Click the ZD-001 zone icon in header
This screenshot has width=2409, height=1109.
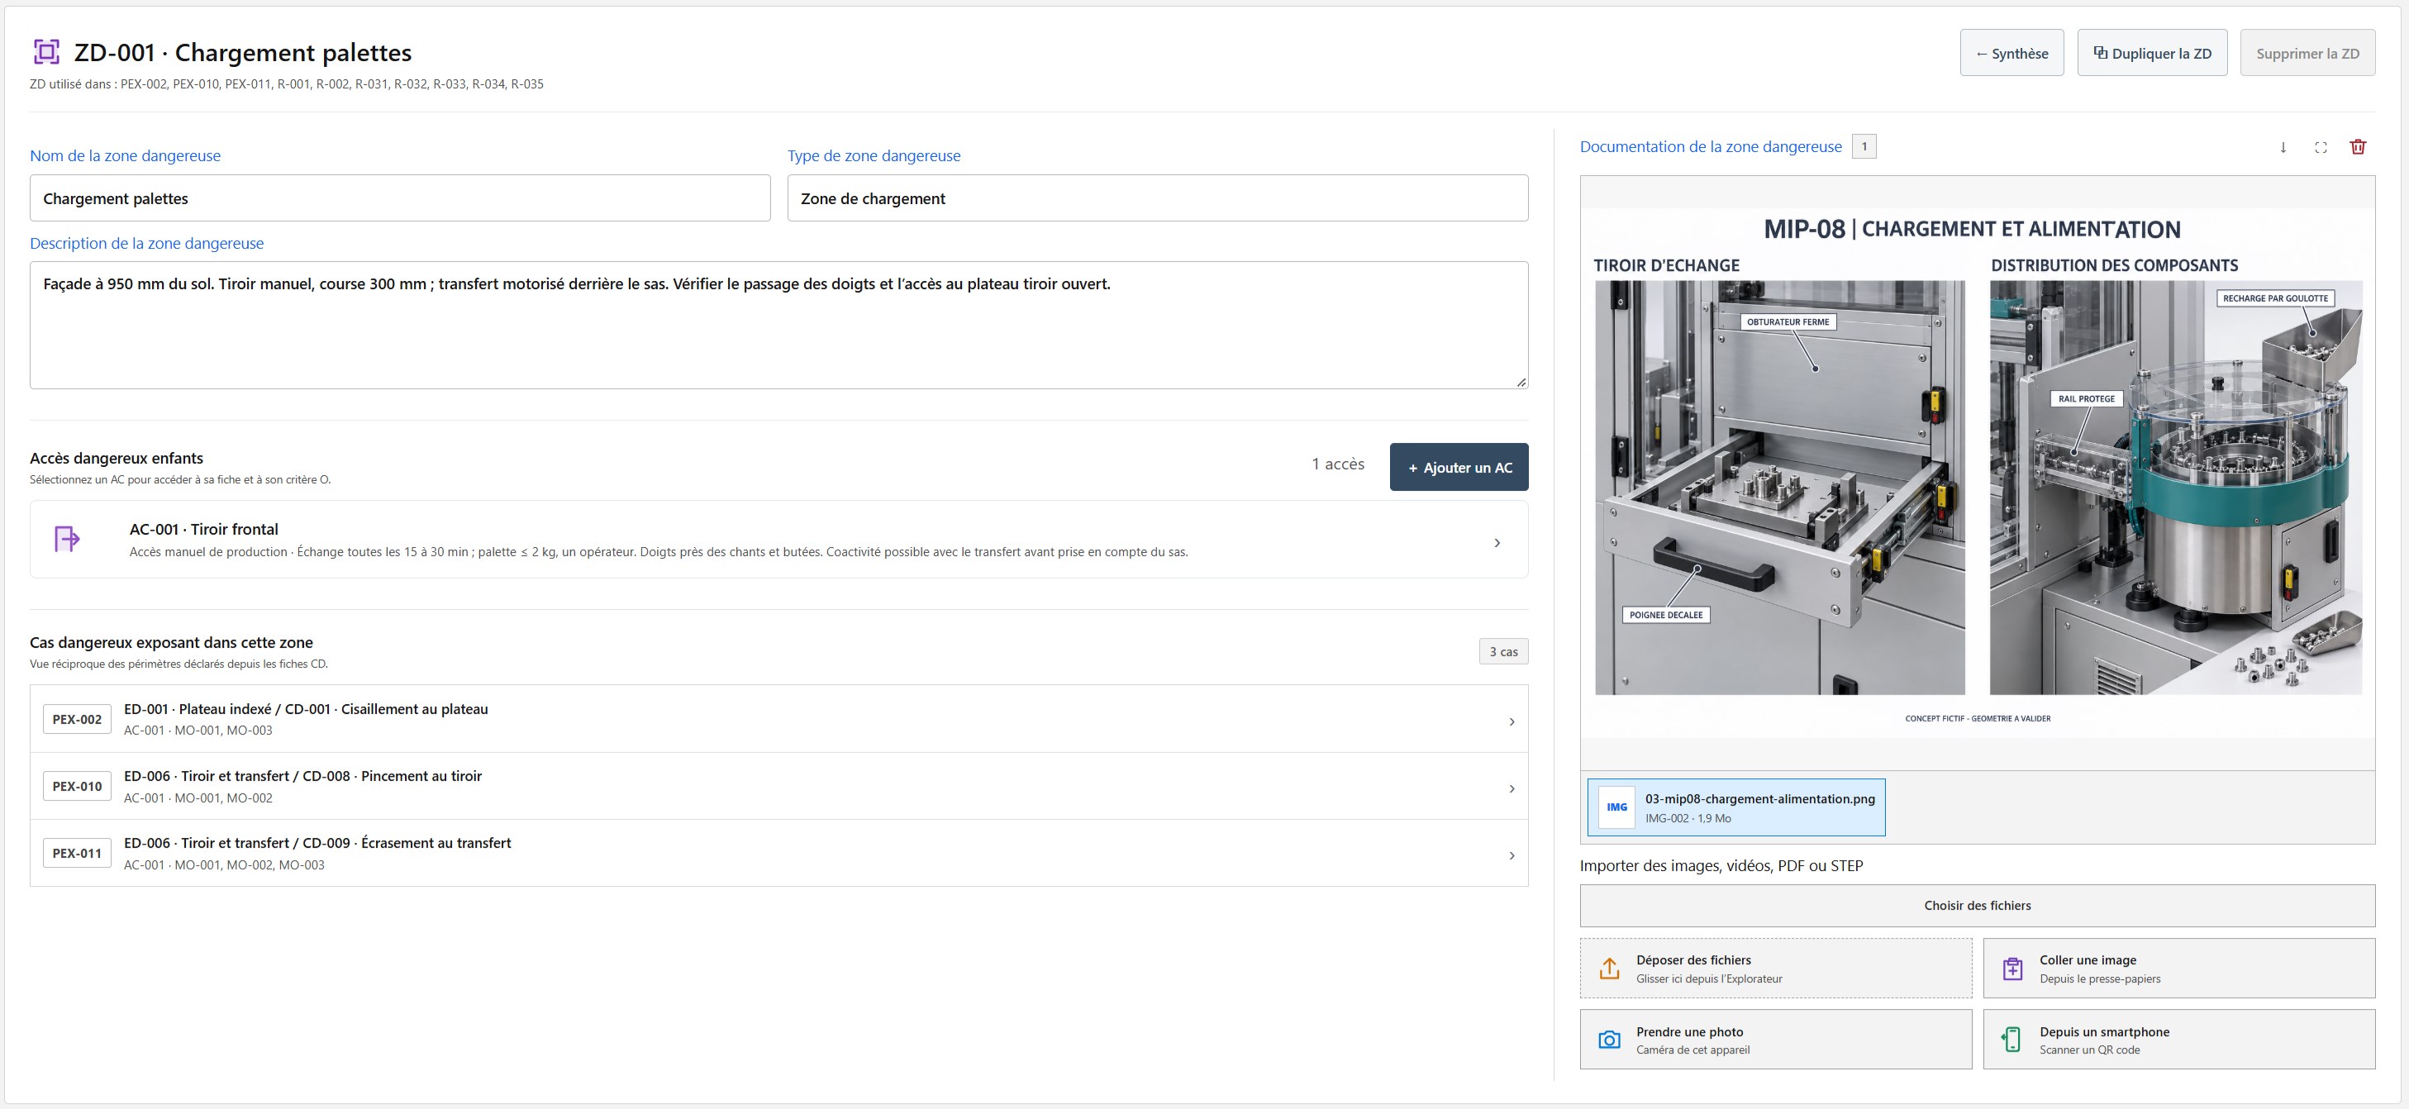click(x=47, y=51)
